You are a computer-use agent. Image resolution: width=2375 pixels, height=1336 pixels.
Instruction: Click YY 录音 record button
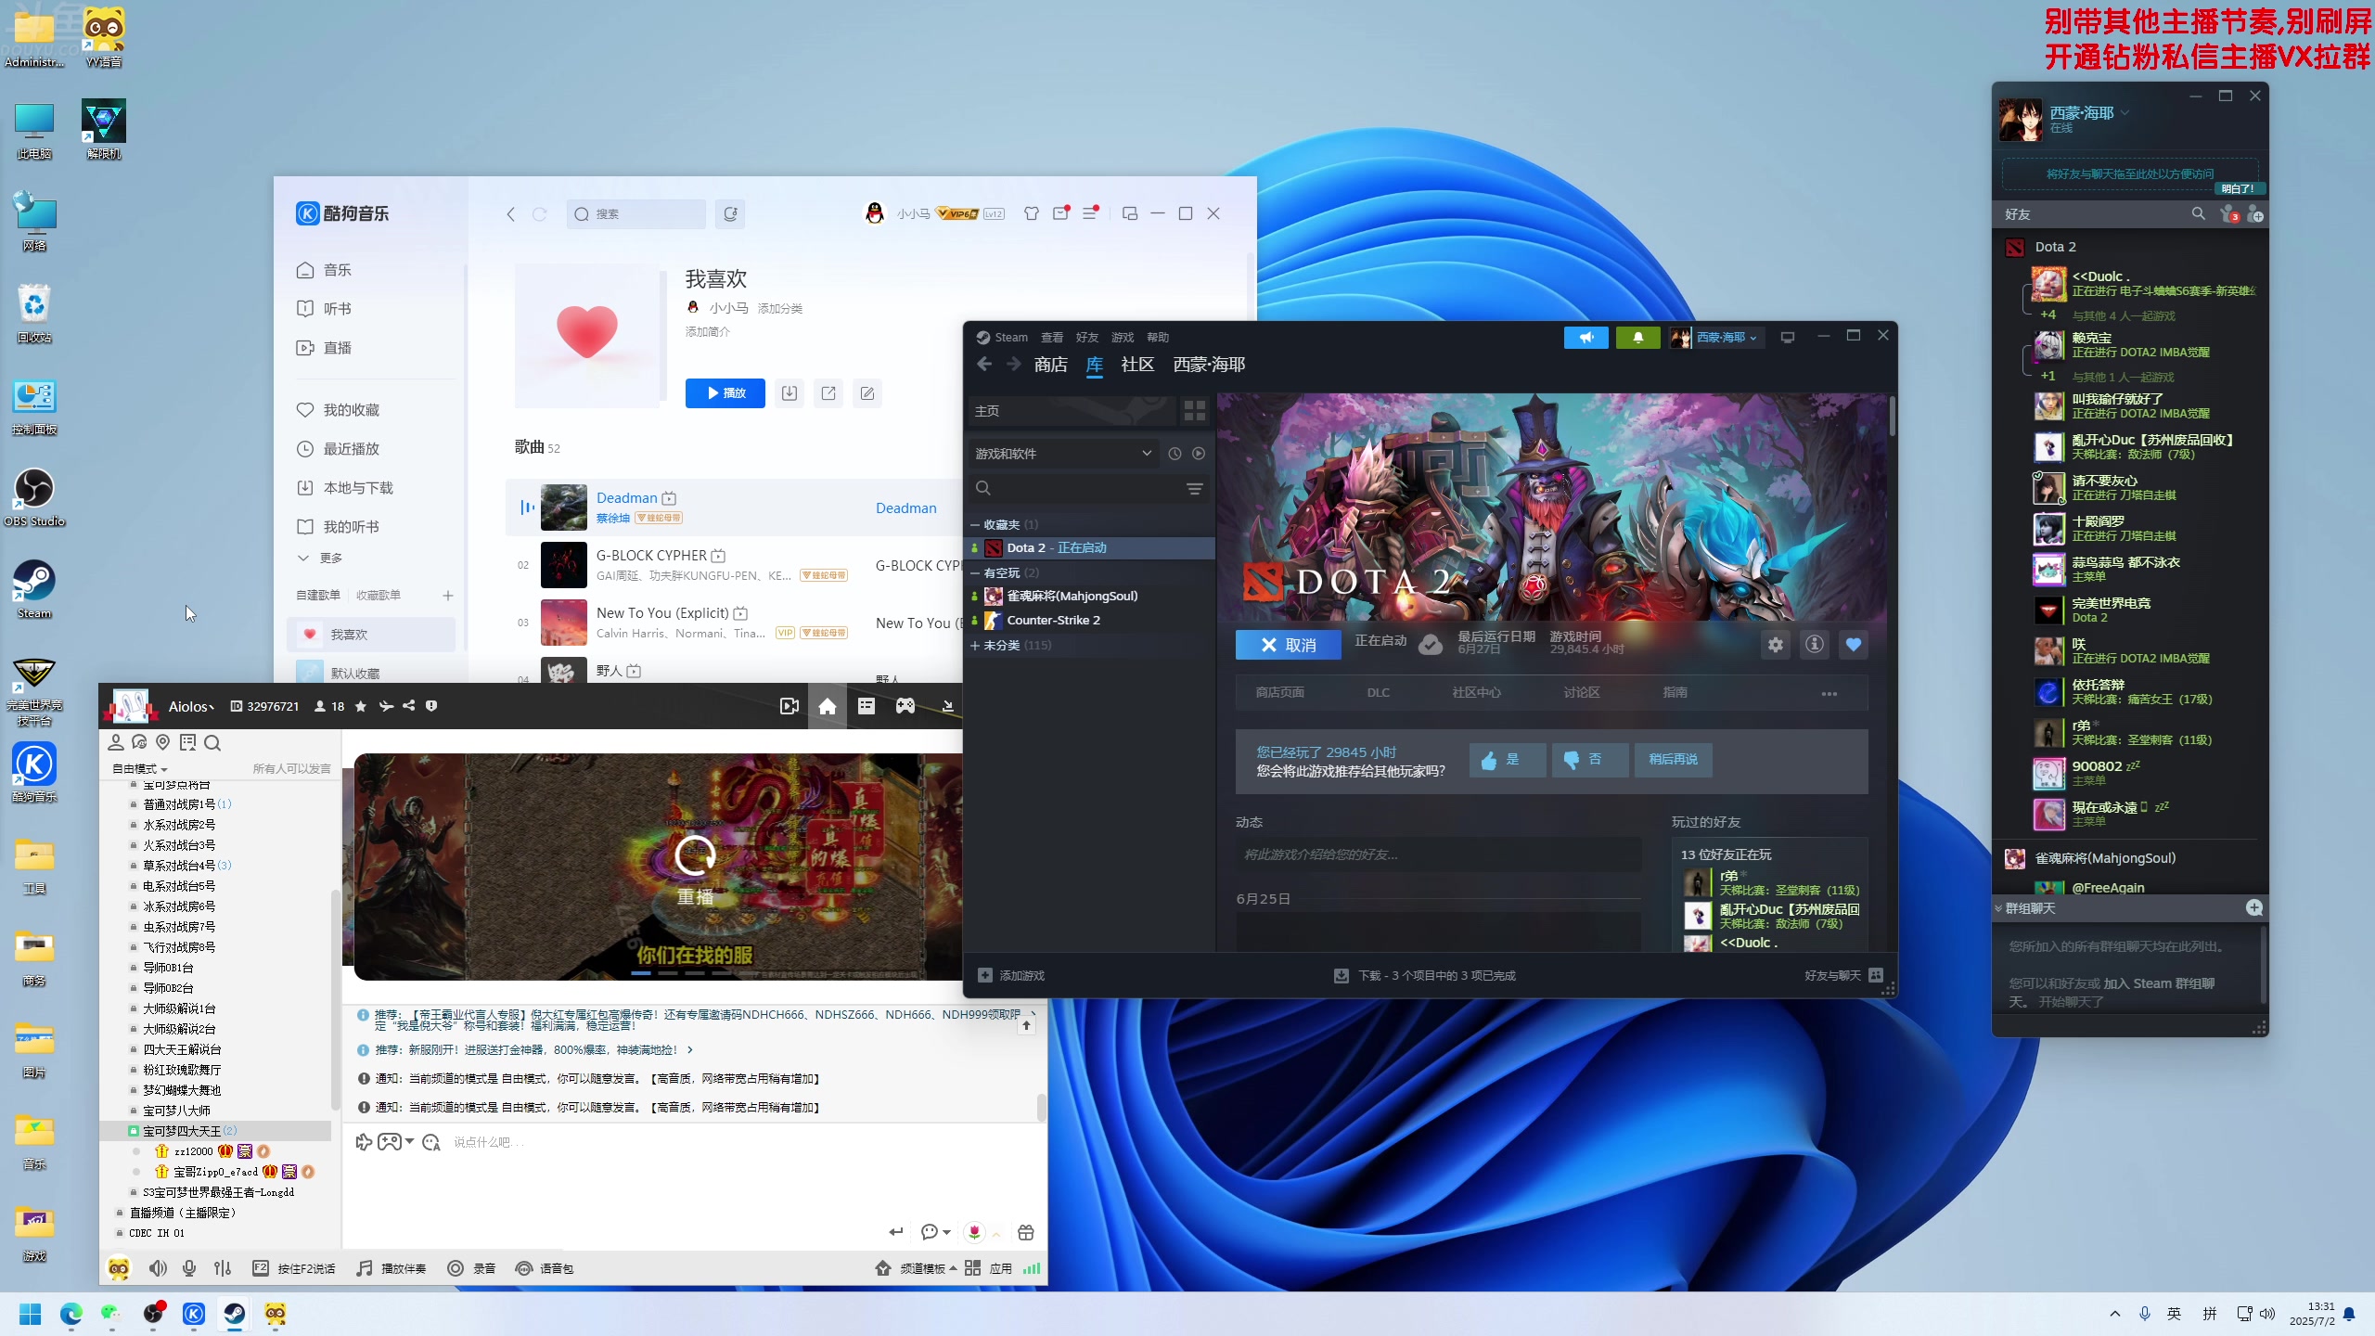471,1268
